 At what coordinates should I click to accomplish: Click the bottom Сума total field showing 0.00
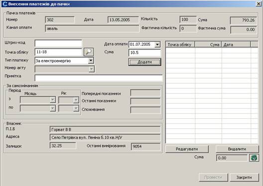point(232,158)
